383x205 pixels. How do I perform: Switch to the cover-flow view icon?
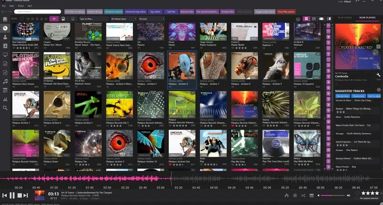coord(321,19)
